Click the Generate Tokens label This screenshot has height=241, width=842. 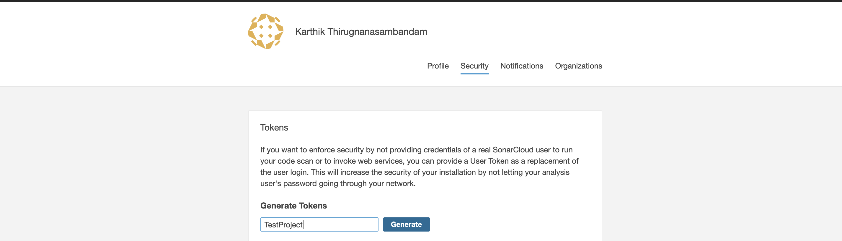point(293,205)
